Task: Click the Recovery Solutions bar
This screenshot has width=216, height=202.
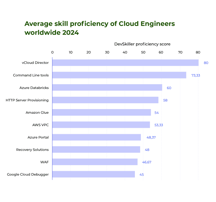Action: (96, 149)
